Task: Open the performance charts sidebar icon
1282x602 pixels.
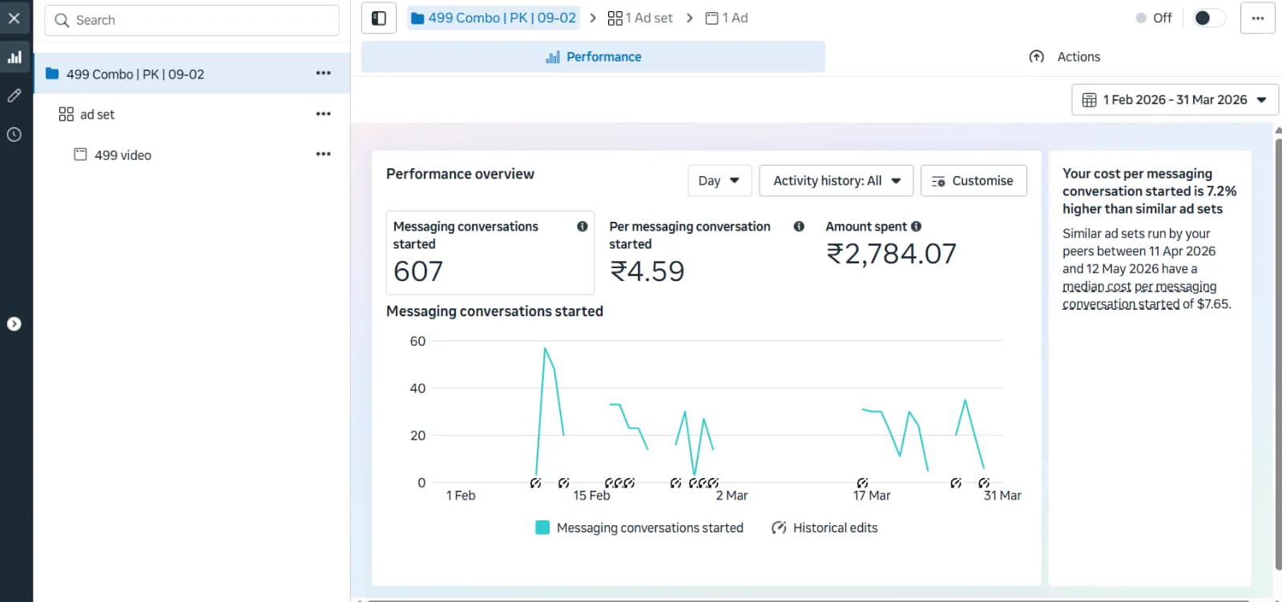Action: (x=14, y=57)
